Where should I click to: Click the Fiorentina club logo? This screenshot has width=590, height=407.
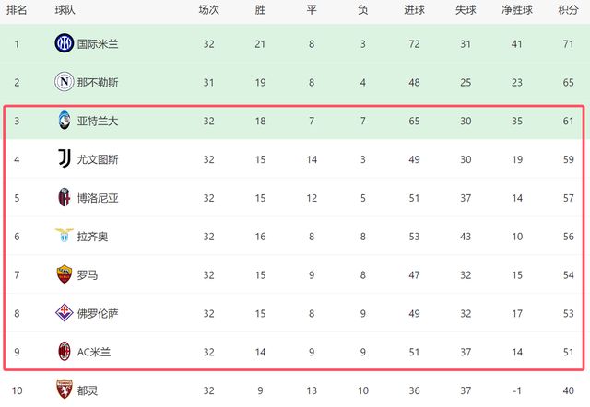tap(64, 313)
